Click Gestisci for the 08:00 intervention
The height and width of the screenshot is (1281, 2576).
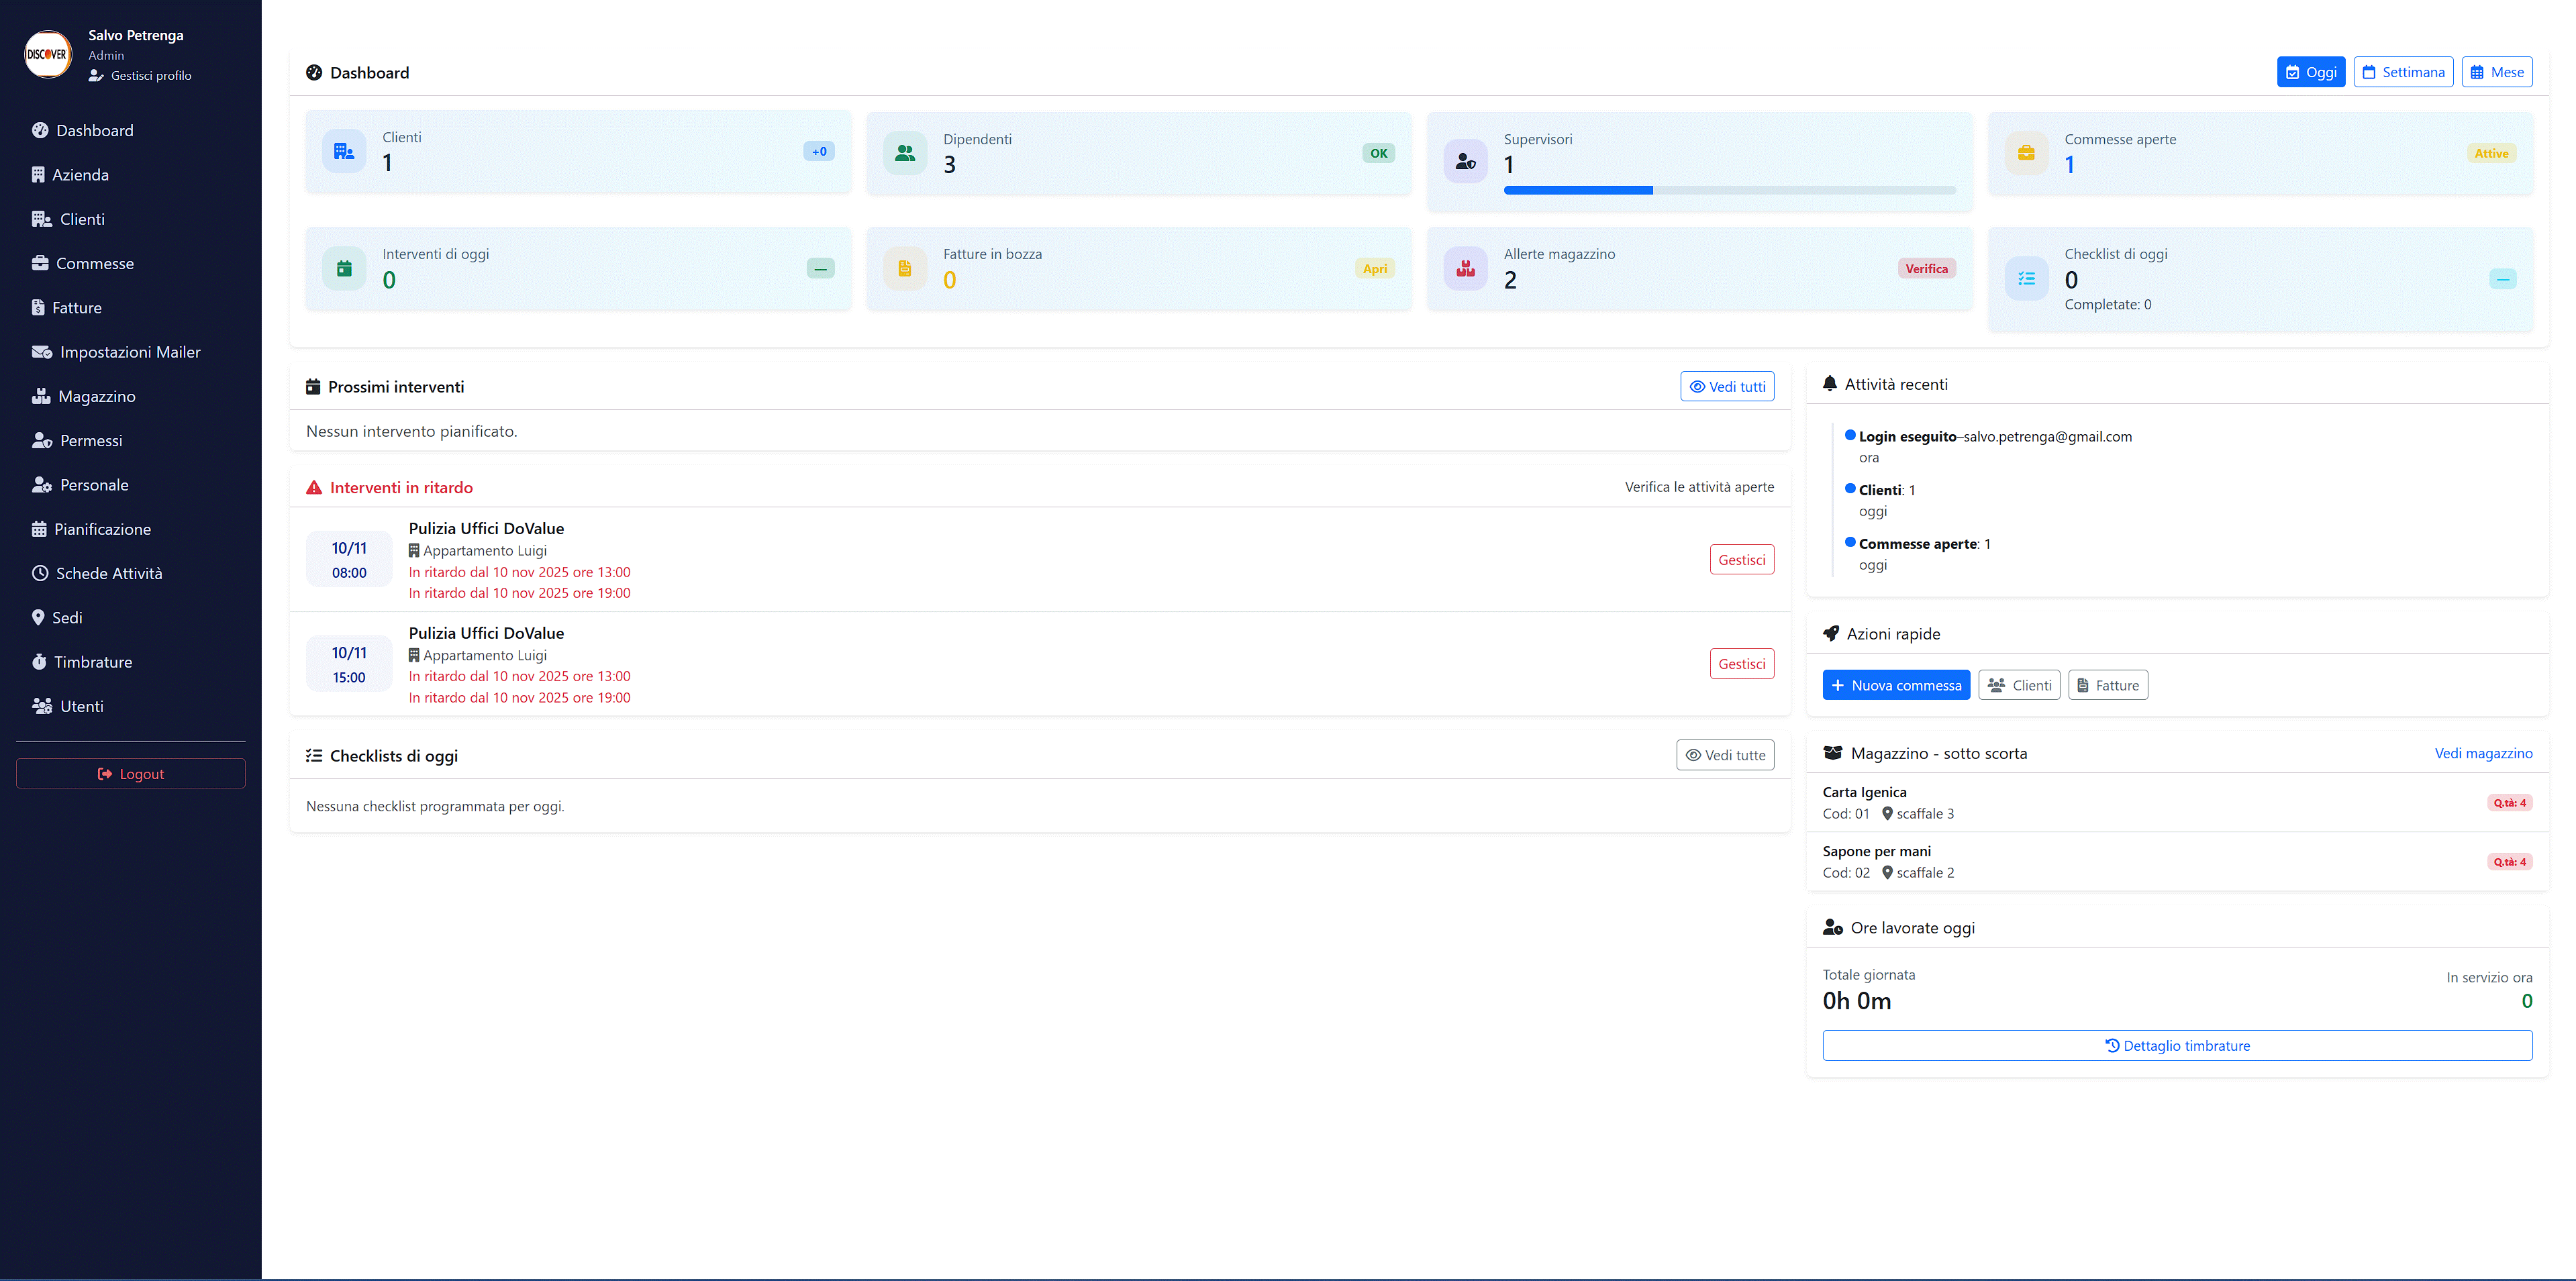(x=1741, y=560)
